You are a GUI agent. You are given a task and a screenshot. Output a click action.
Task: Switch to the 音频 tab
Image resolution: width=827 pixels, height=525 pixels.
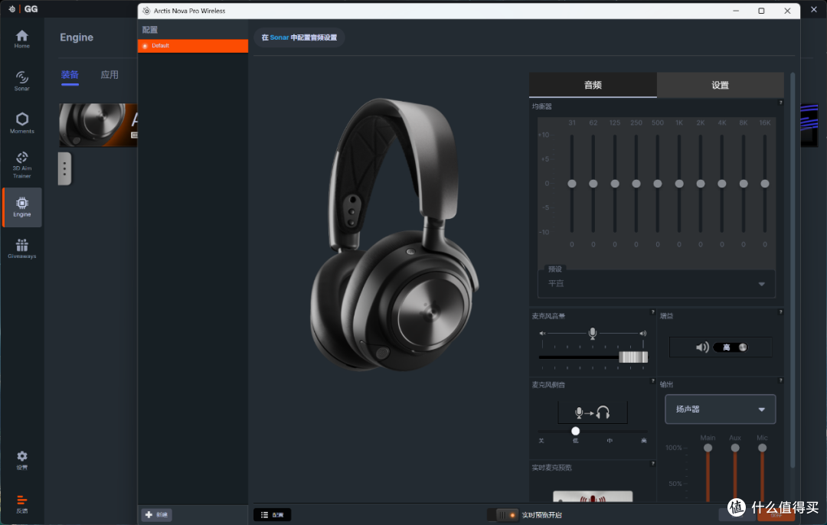[593, 85]
